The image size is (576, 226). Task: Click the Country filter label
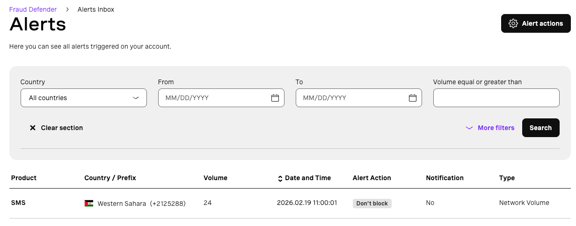33,82
